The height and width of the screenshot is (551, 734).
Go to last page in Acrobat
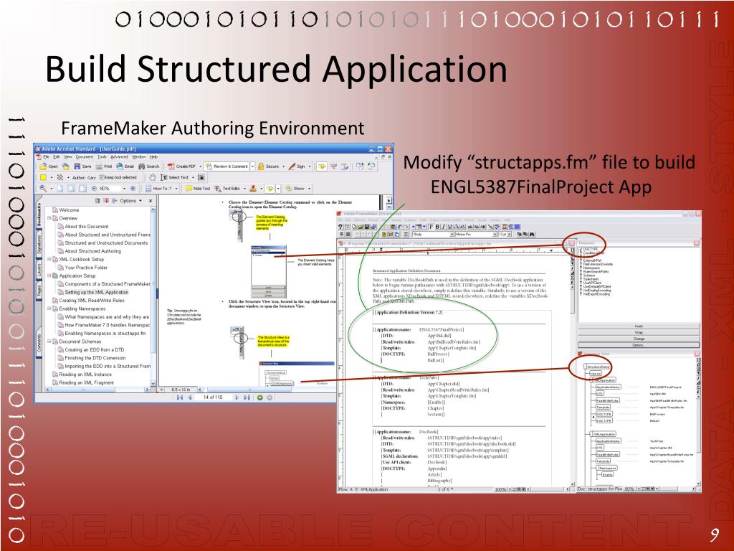247,397
